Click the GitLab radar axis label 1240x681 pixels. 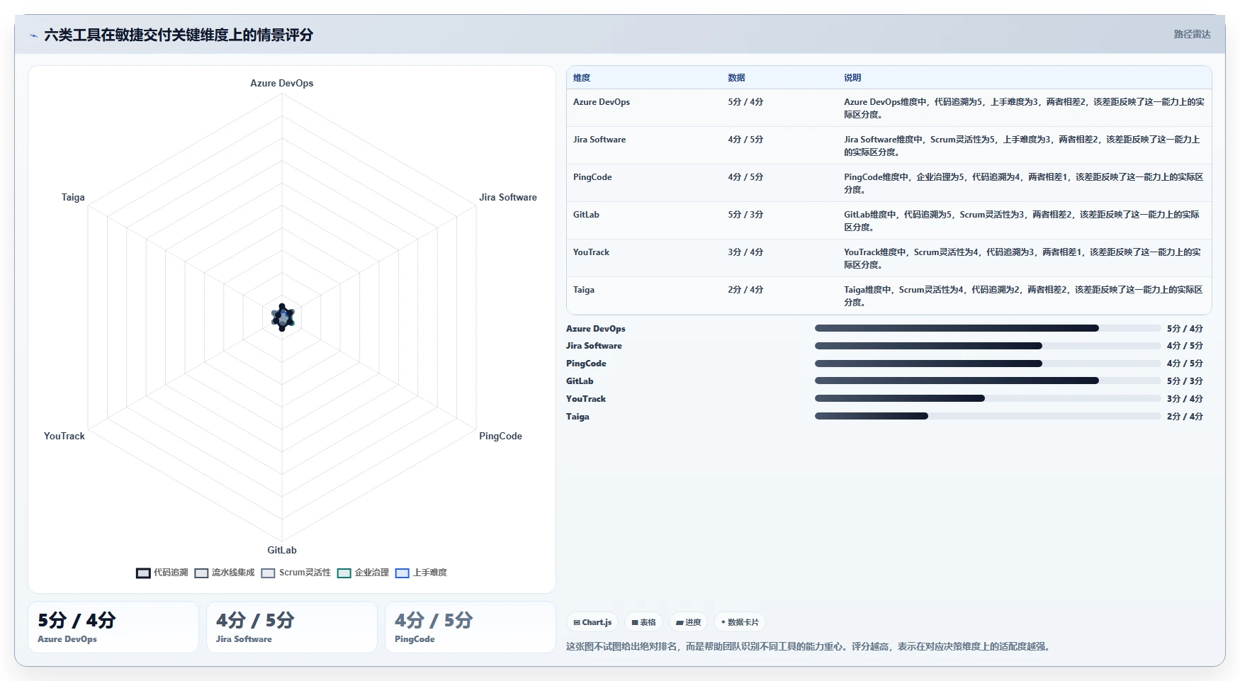click(x=282, y=550)
